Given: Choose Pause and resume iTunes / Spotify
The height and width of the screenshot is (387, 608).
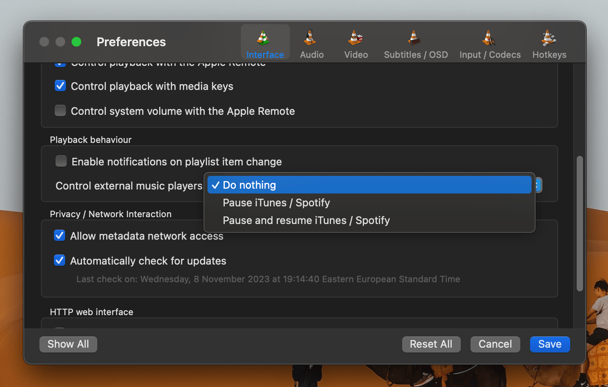Looking at the screenshot, I should pyautogui.click(x=306, y=220).
